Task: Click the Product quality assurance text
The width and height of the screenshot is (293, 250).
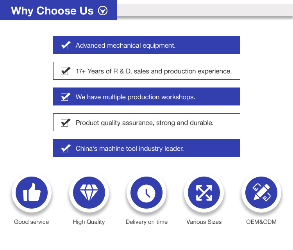Action: (x=145, y=123)
